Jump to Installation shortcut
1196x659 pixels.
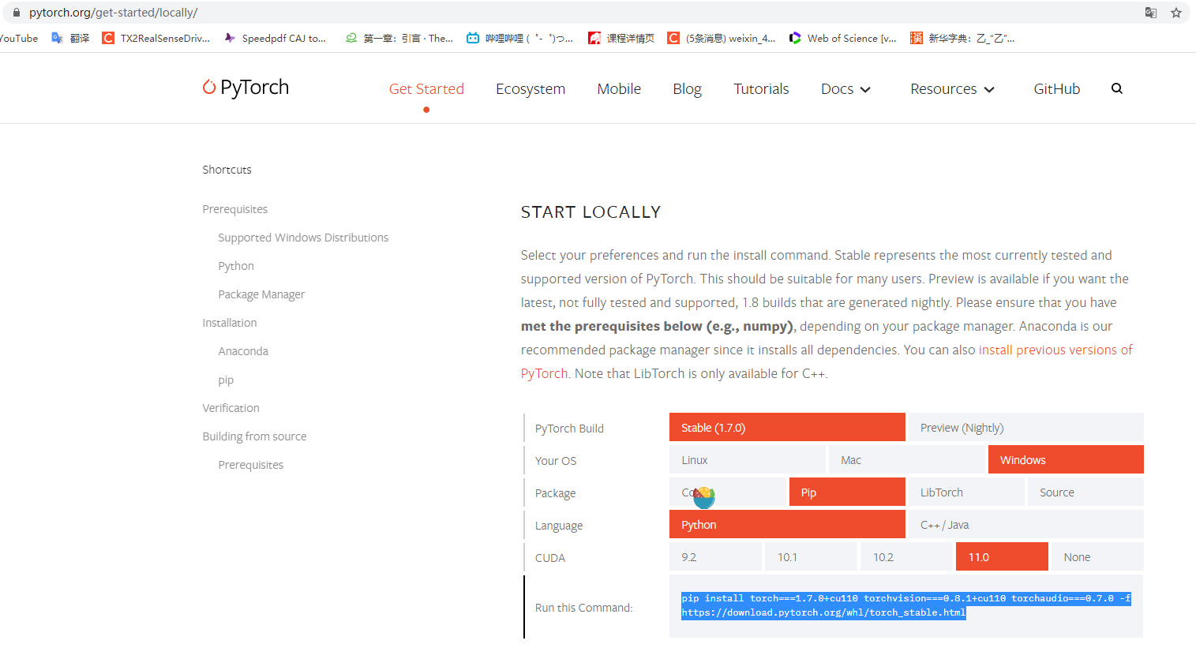click(229, 323)
